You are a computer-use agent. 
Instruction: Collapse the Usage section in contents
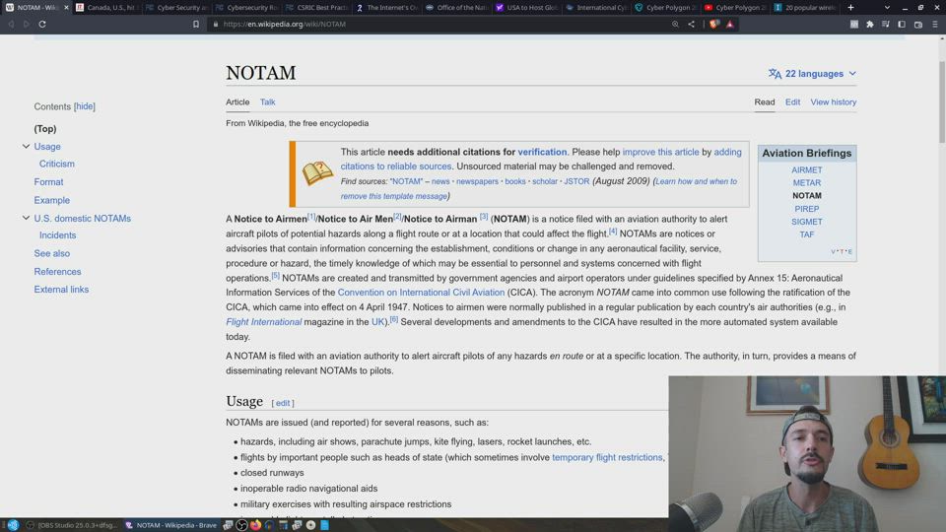pos(26,147)
